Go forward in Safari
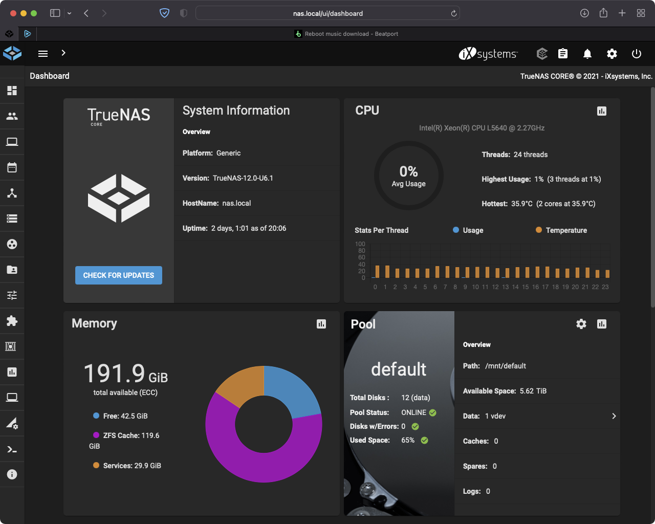The width and height of the screenshot is (655, 524). (x=104, y=13)
